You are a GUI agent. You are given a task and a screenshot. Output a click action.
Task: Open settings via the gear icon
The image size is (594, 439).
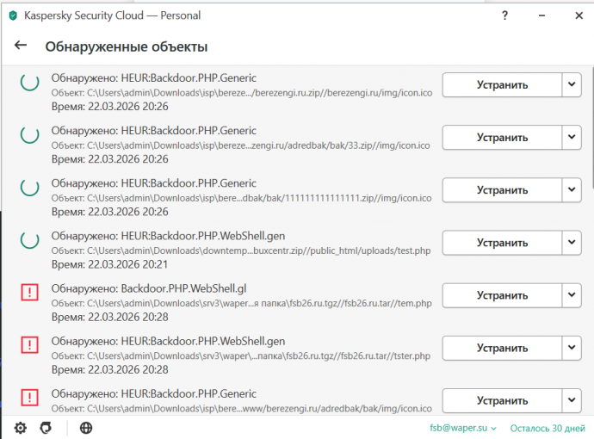(x=21, y=428)
